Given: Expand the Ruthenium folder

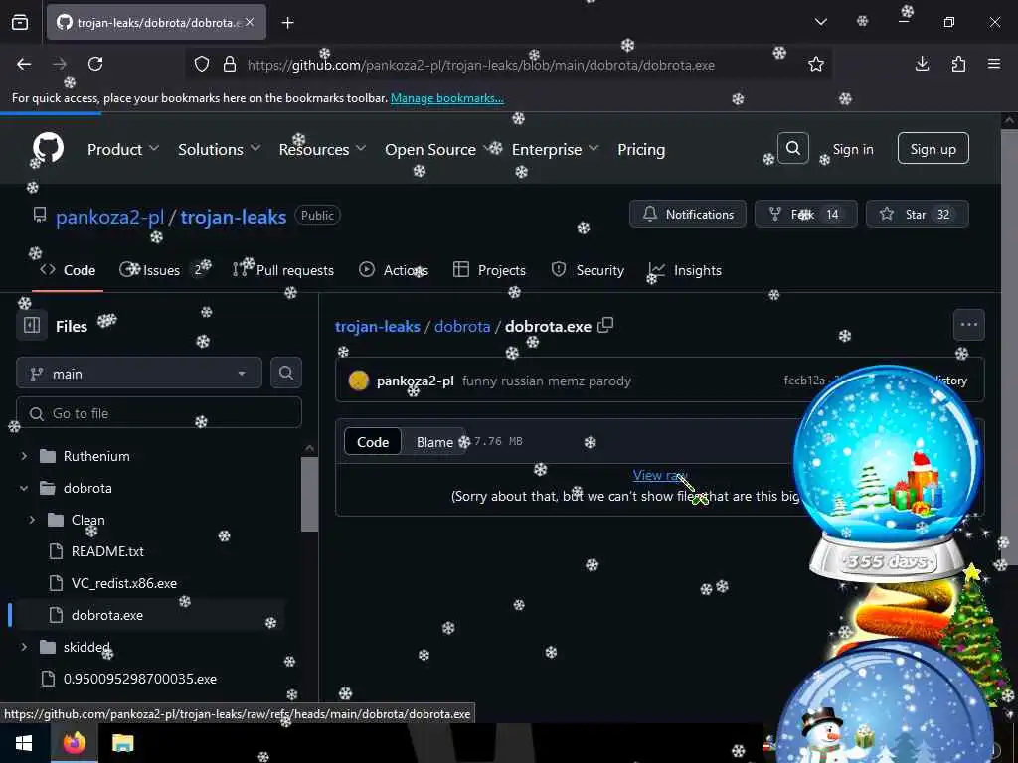Looking at the screenshot, I should pos(24,456).
